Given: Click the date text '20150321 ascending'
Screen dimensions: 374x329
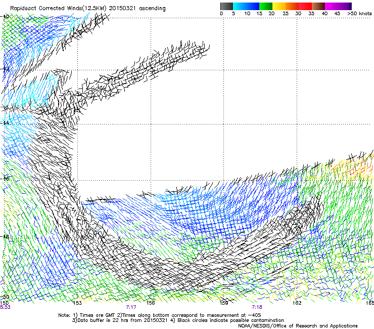Looking at the screenshot, I should (x=137, y=9).
